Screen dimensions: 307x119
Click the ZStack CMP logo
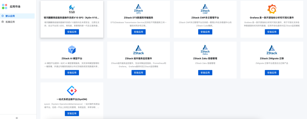[x=205, y=9]
